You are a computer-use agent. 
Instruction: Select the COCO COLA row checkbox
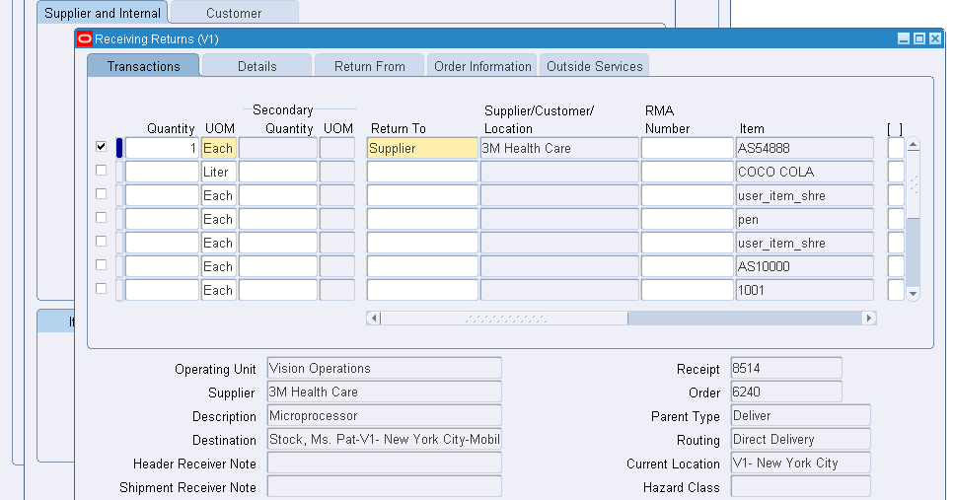pos(101,171)
